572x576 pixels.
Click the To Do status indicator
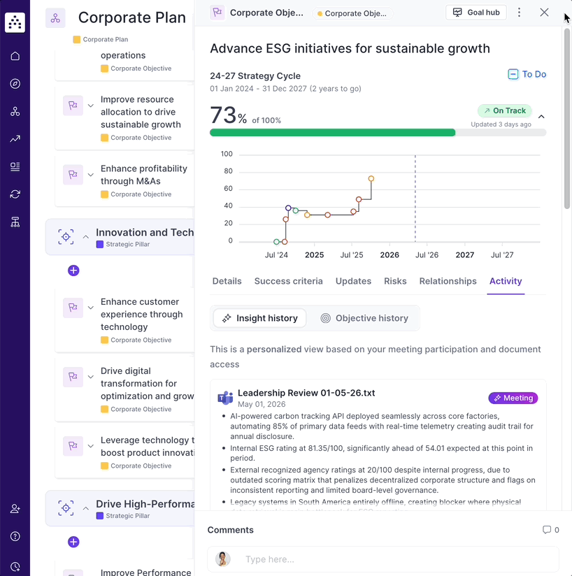pos(527,74)
